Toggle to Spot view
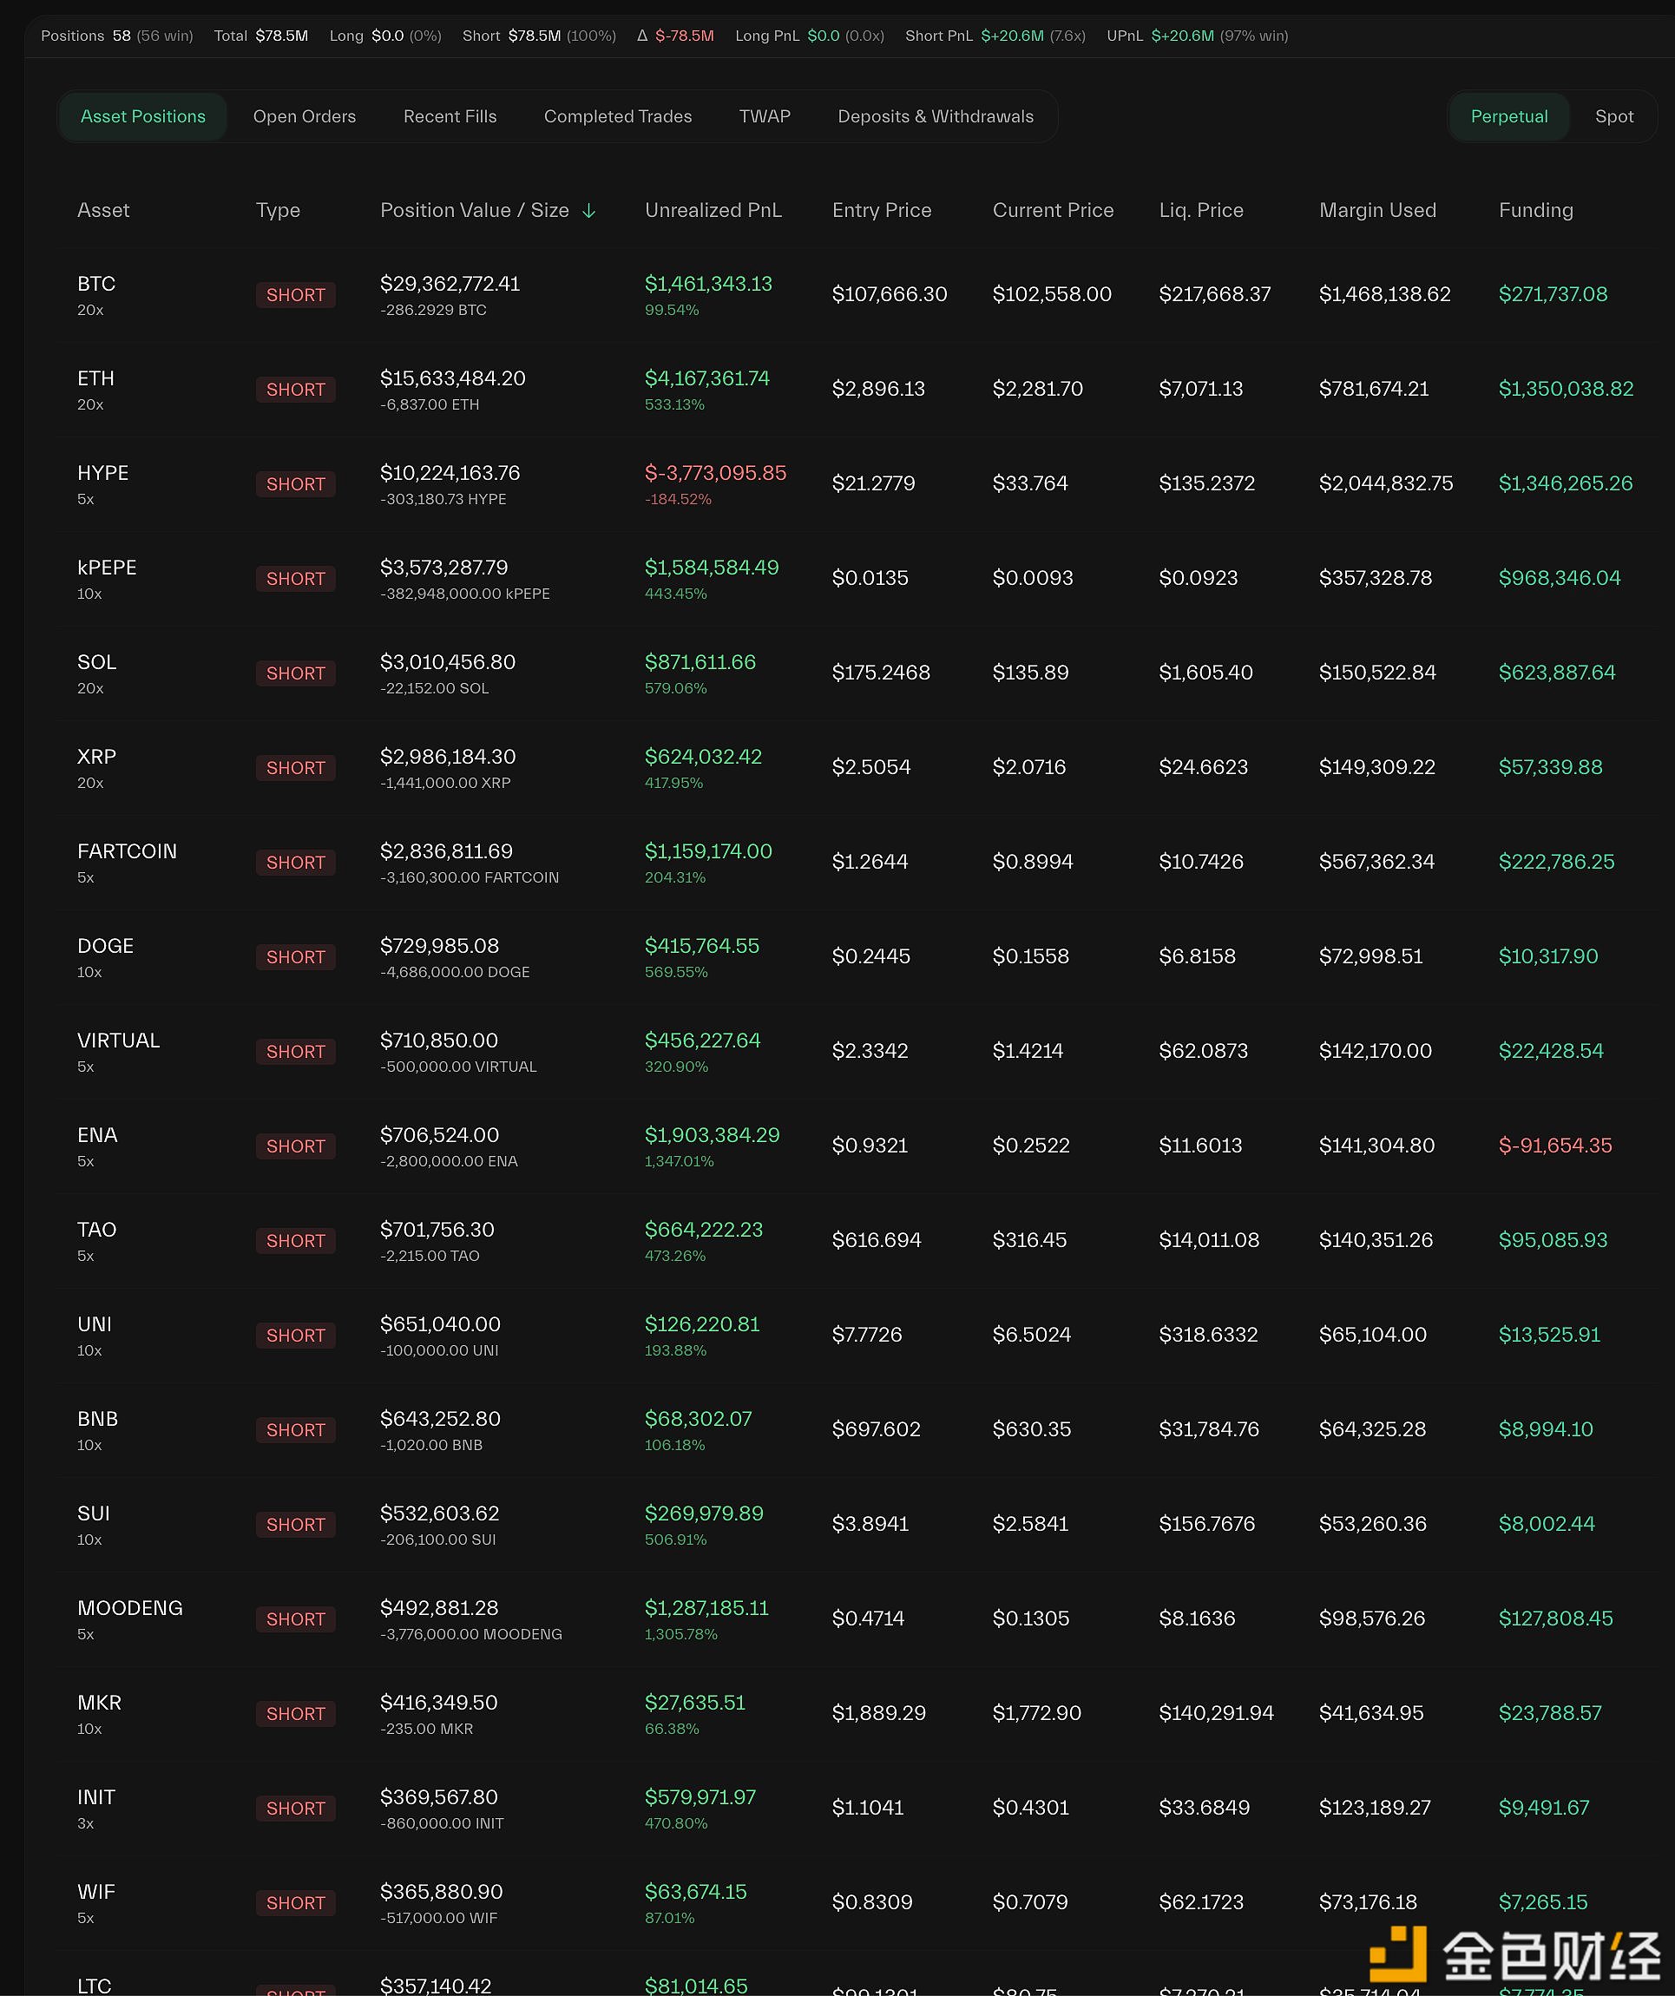 click(1613, 117)
